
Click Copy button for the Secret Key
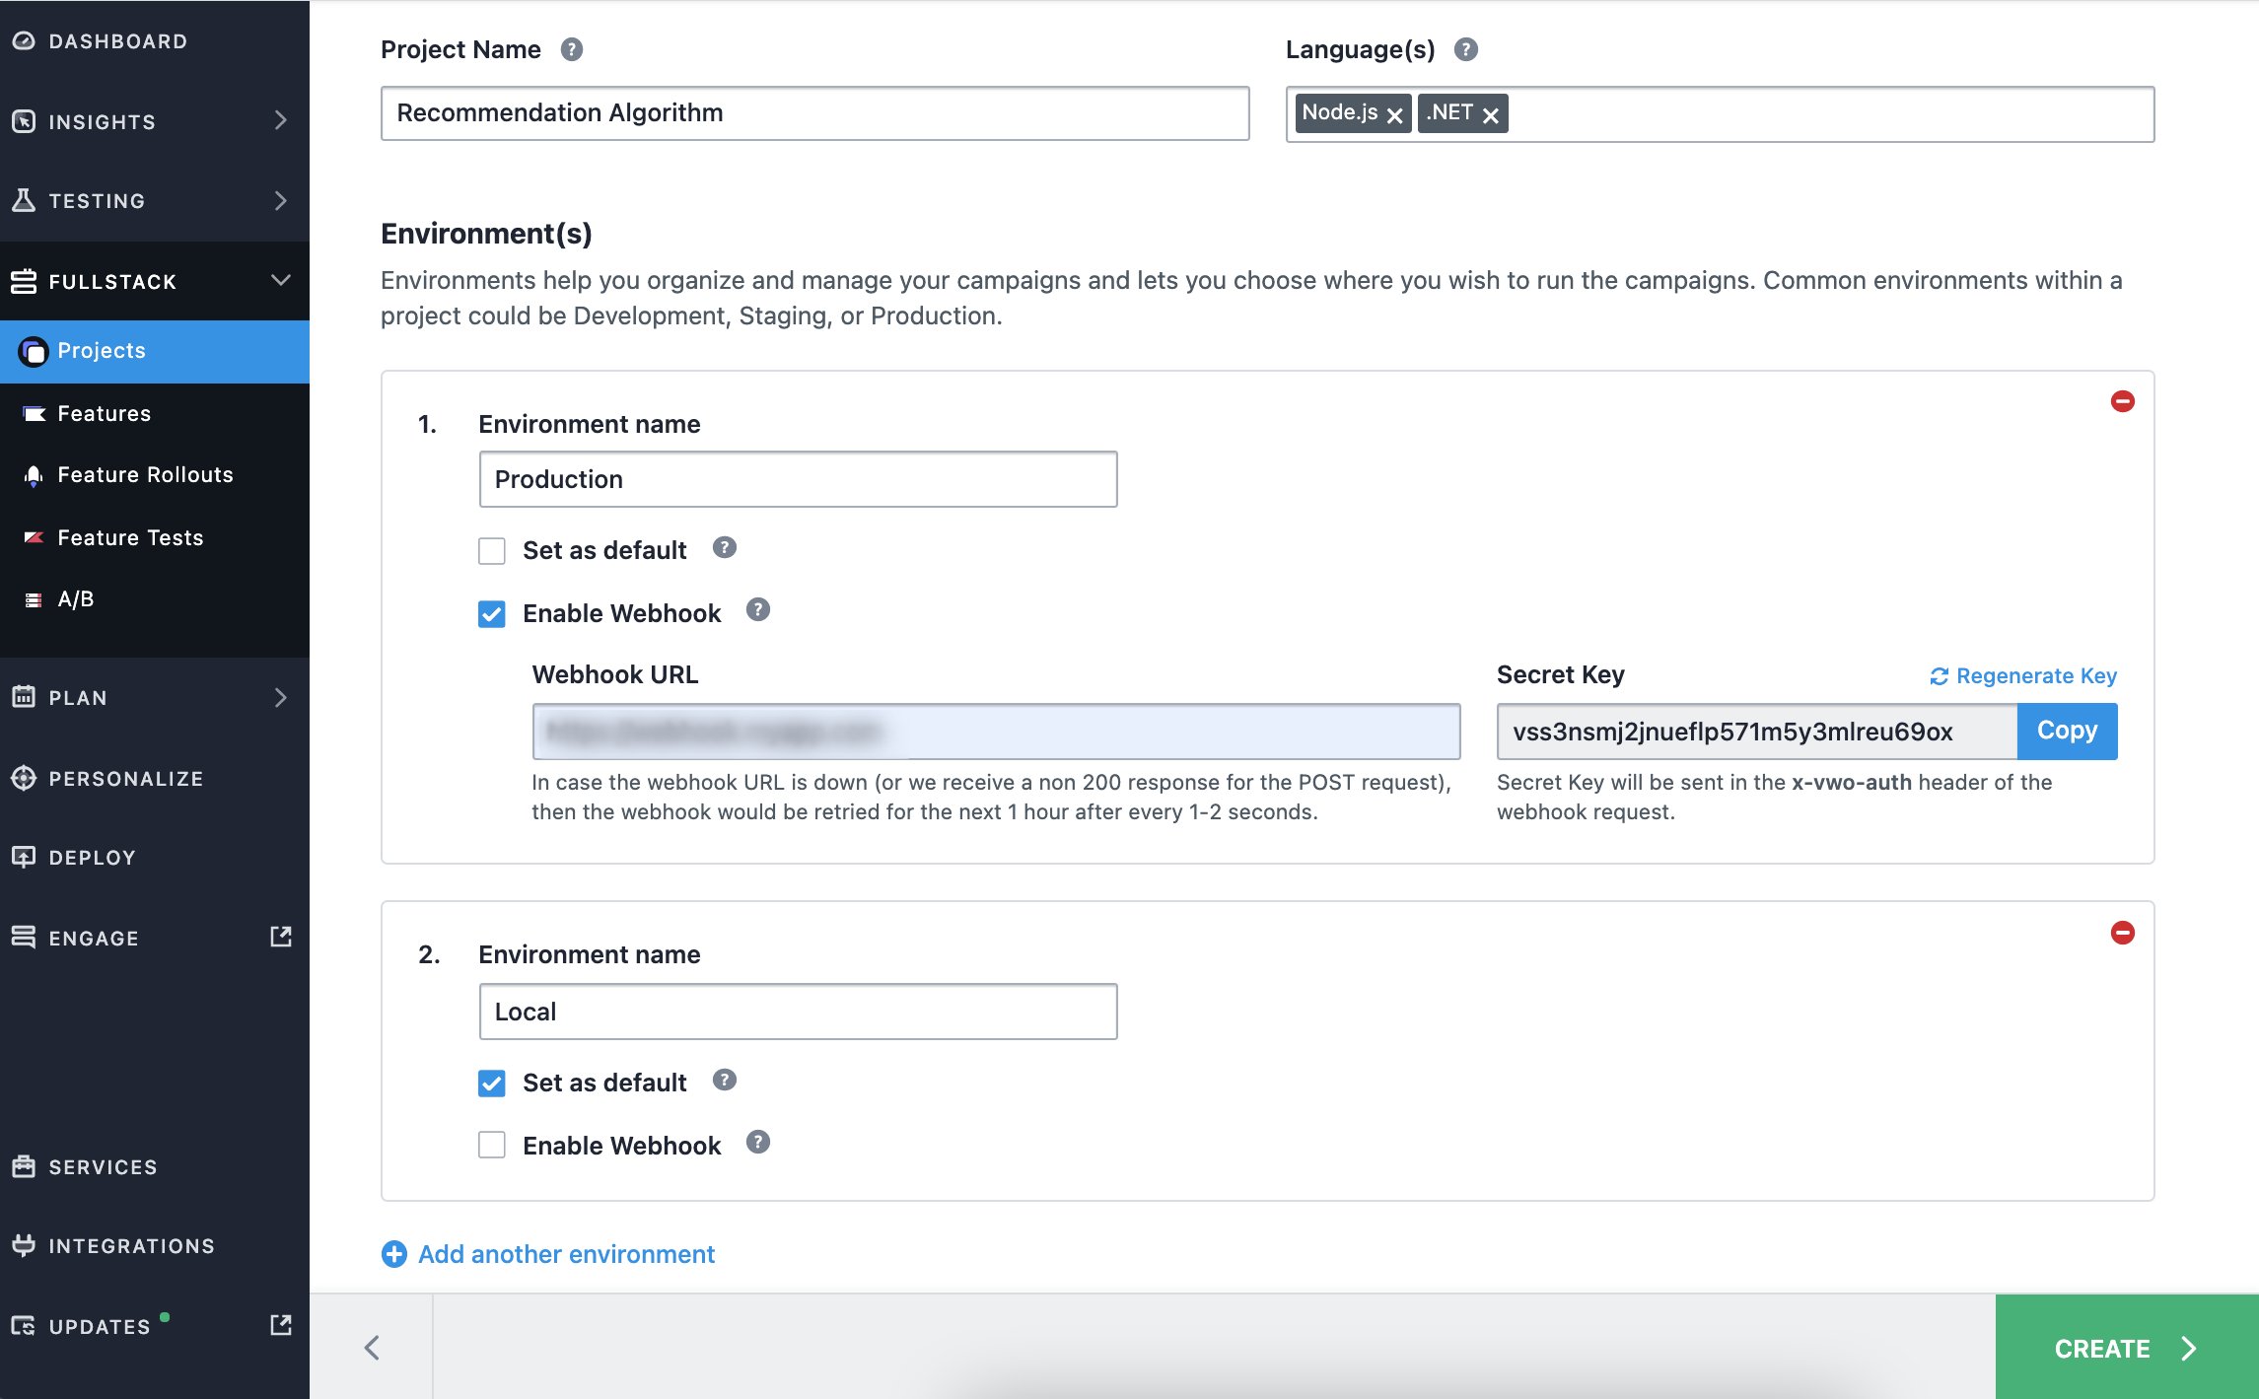tap(2069, 730)
